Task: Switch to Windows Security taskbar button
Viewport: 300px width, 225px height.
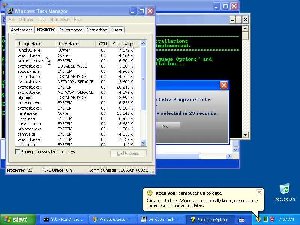Action: tap(113, 220)
